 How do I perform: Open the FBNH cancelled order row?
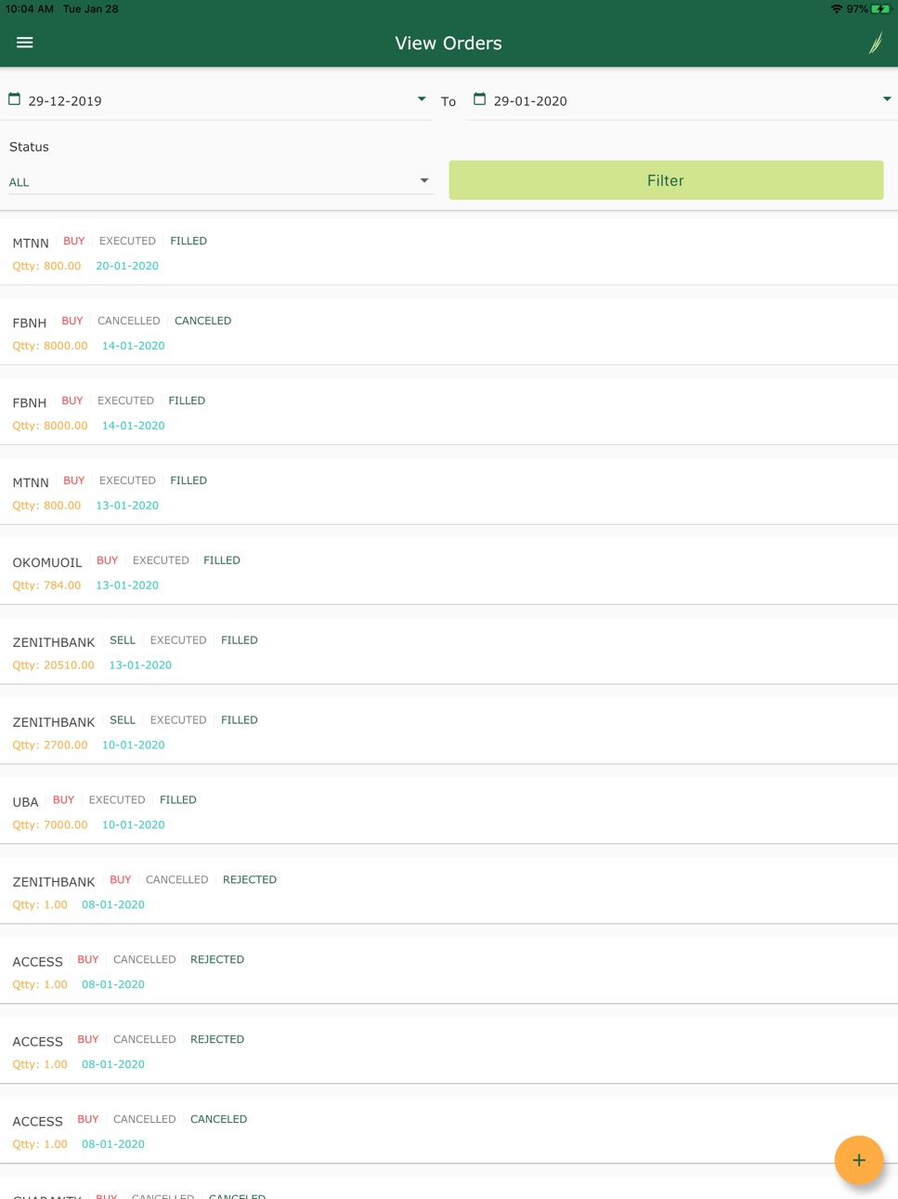coord(449,332)
